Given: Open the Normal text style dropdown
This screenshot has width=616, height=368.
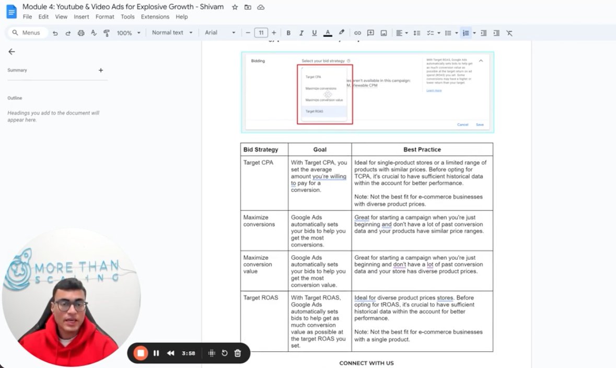Looking at the screenshot, I should click(172, 32).
